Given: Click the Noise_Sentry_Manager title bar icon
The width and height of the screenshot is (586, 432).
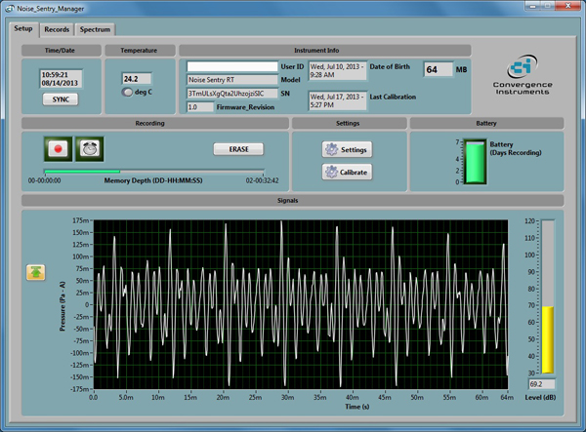Looking at the screenshot, I should click(10, 8).
